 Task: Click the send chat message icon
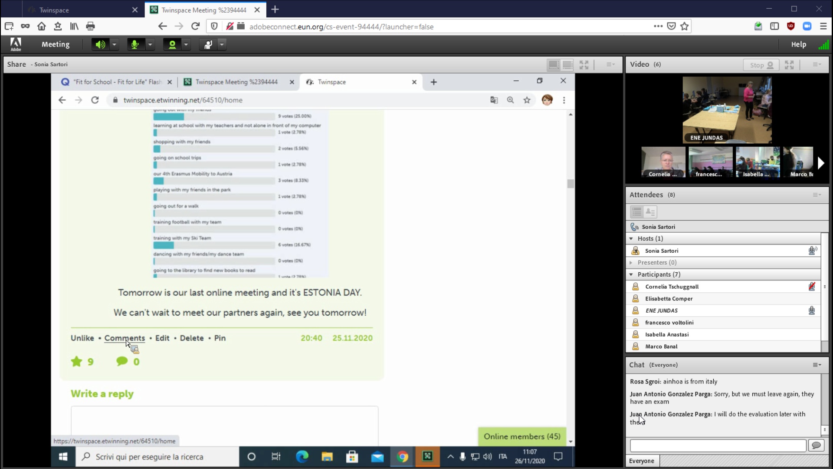(816, 446)
